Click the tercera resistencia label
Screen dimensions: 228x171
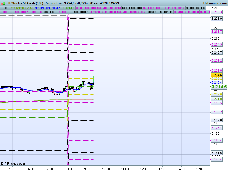coord(159,12)
